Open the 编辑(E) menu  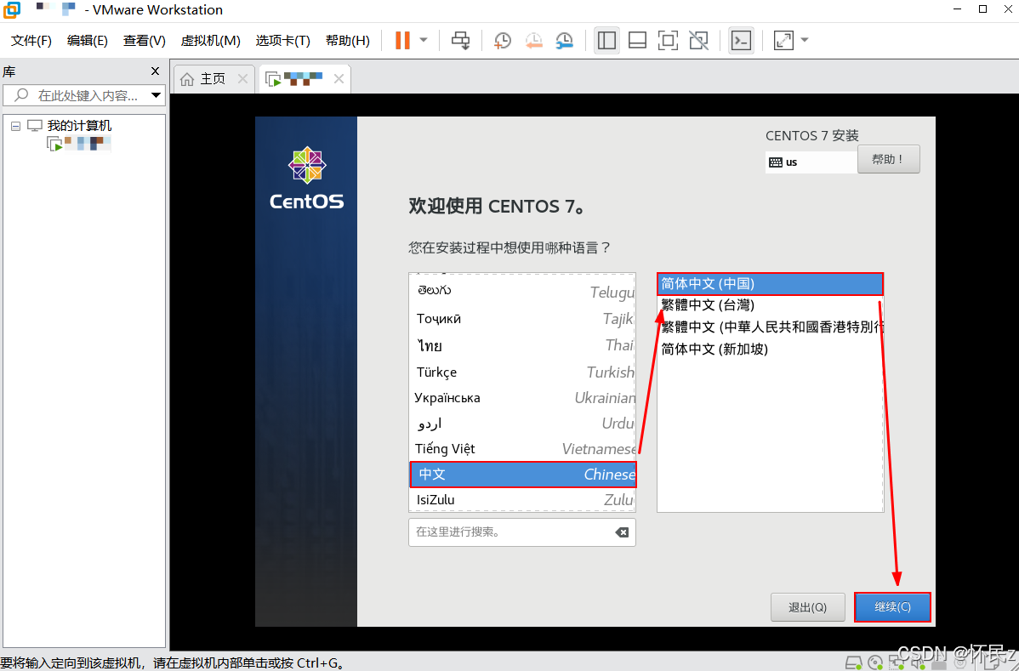pos(87,40)
